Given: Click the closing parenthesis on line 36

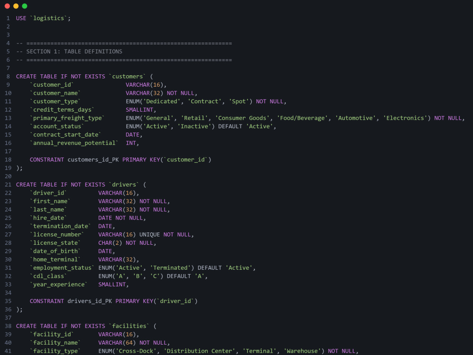Looking at the screenshot, I should click(18, 310).
